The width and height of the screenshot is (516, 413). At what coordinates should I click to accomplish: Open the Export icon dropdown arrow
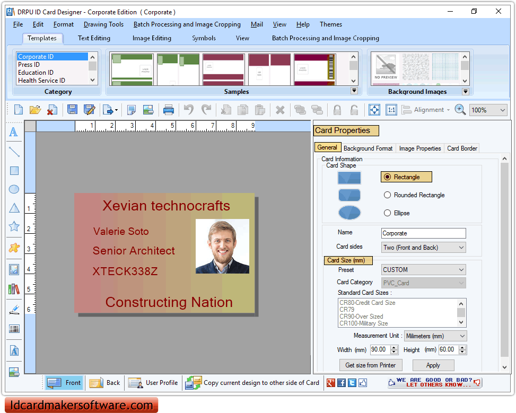point(117,110)
